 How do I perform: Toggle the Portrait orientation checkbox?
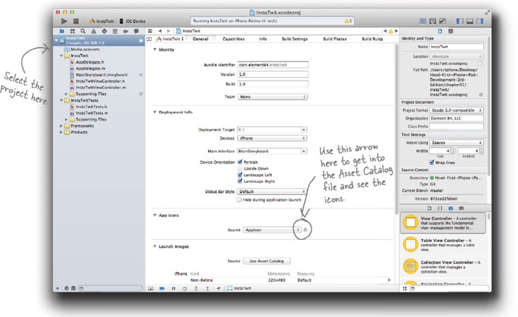[x=240, y=162]
